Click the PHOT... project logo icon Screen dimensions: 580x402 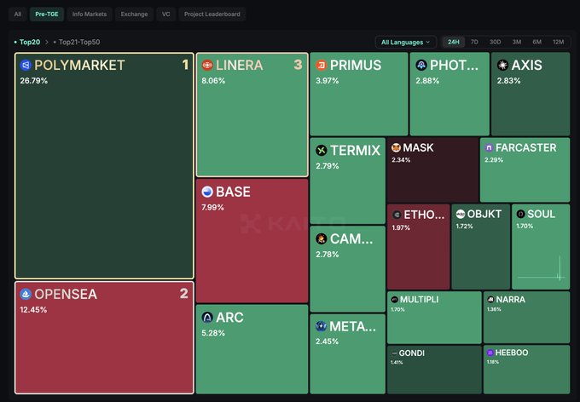(x=421, y=66)
